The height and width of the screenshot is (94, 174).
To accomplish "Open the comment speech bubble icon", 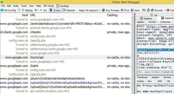I will (19, 10).
